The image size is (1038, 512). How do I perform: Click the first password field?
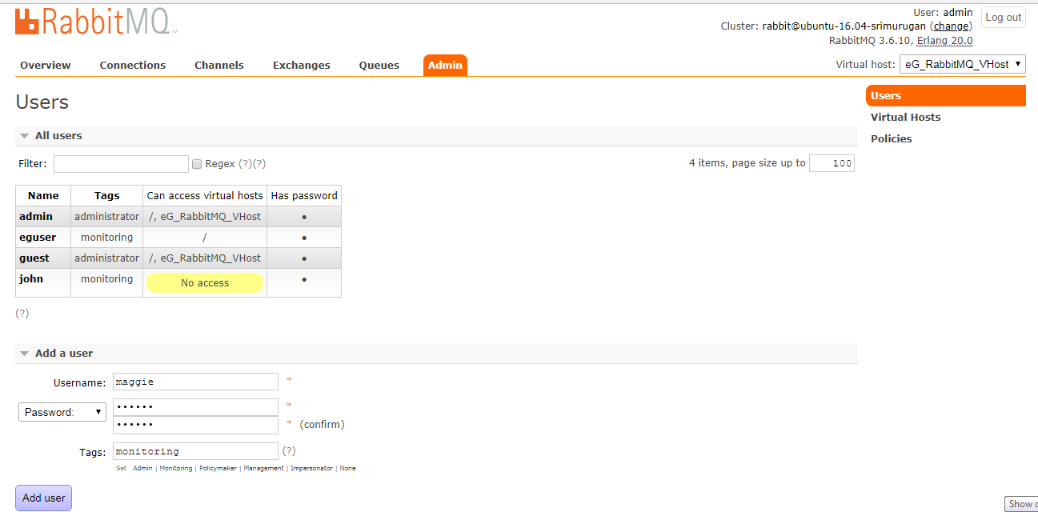(195, 407)
